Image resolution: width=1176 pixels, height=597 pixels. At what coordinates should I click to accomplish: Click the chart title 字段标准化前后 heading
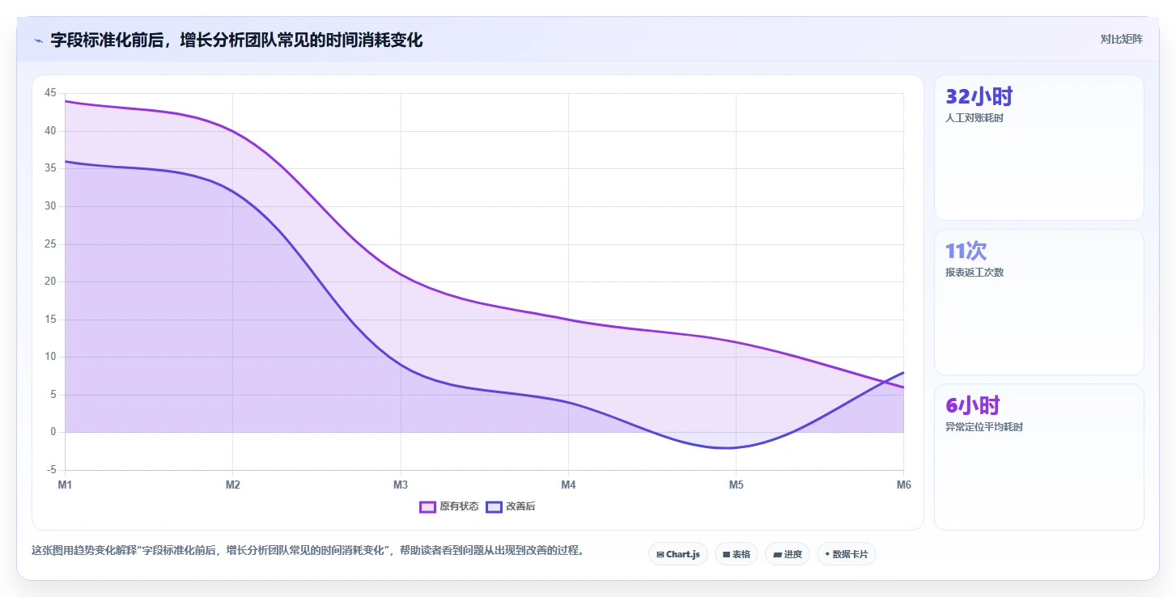236,40
